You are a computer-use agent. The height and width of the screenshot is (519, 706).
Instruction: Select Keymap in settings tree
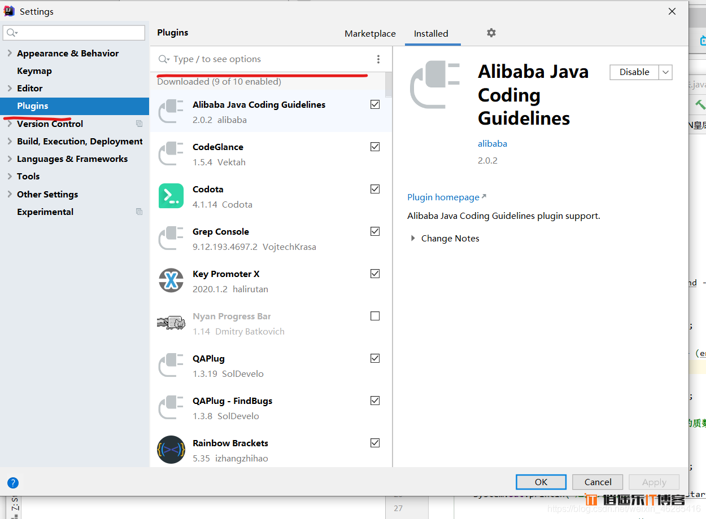click(x=34, y=71)
